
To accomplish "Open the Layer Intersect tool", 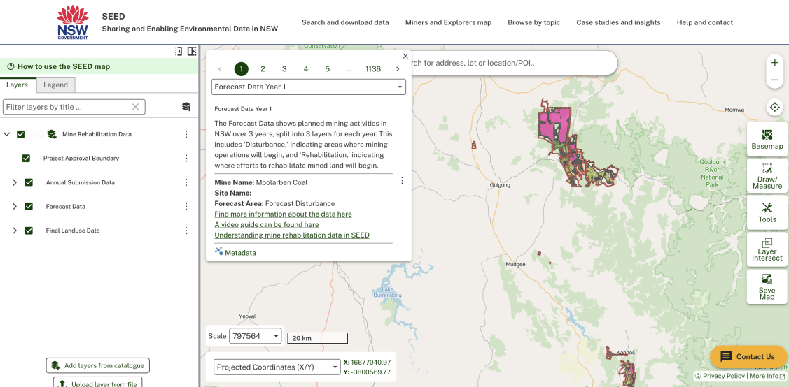I will (767, 249).
